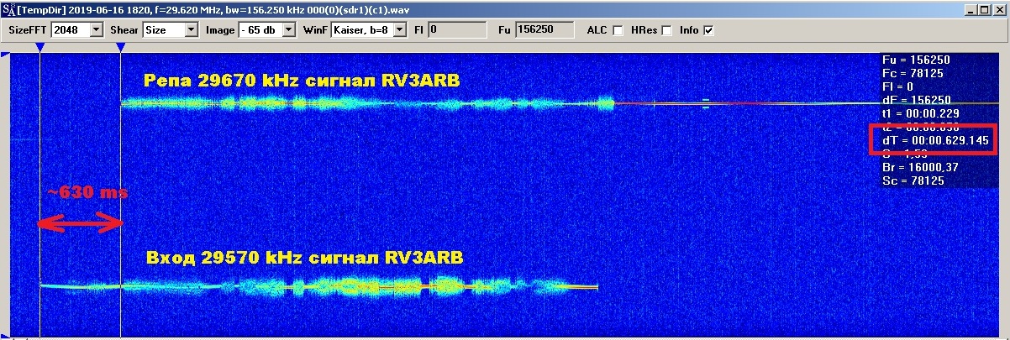Maximize the spectrum analyzer window
Viewport: 1010px width, 340px height.
point(986,9)
